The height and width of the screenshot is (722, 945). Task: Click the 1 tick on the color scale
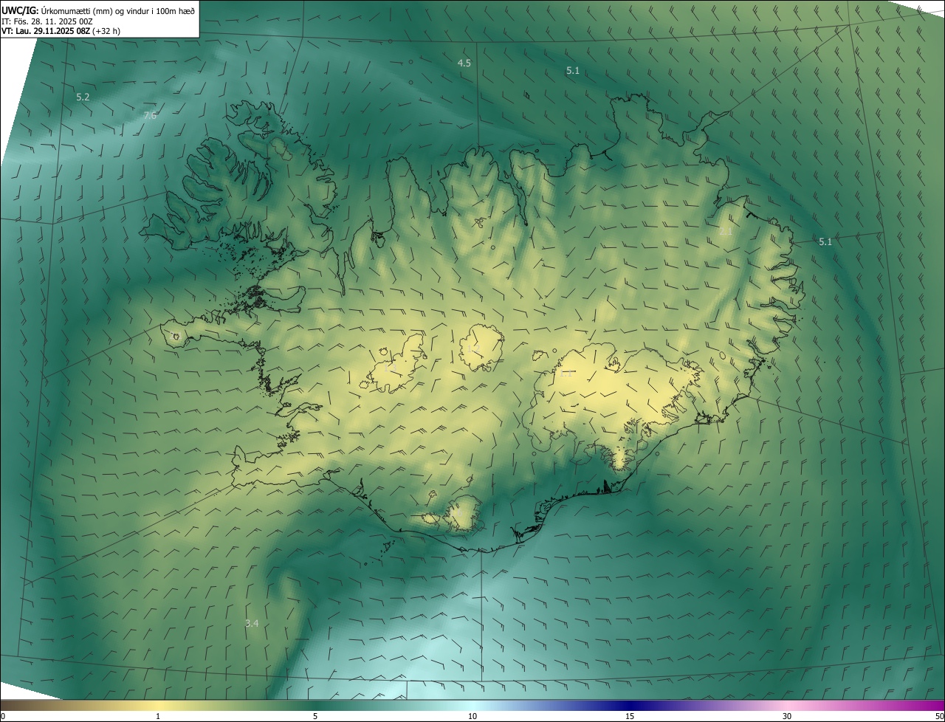click(x=158, y=716)
